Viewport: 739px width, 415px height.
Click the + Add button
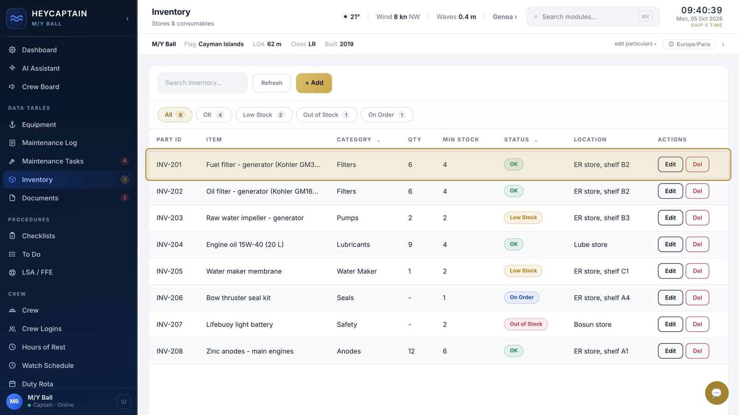click(x=314, y=83)
